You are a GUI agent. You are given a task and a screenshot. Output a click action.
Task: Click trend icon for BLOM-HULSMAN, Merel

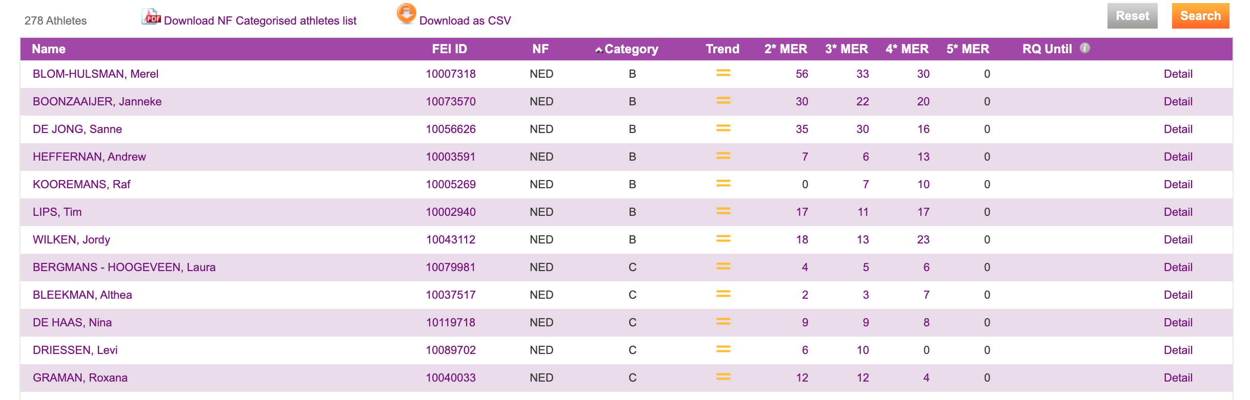[723, 73]
